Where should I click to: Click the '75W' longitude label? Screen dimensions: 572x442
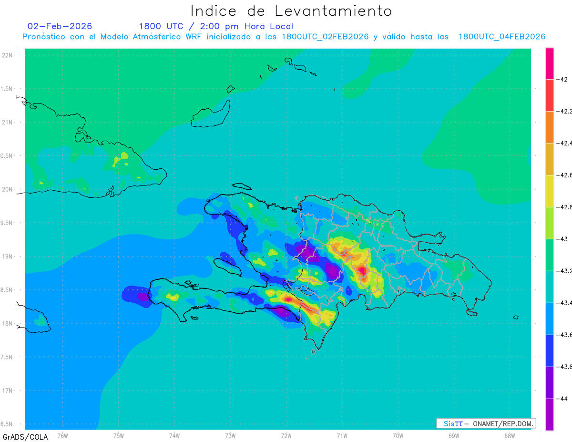pyautogui.click(x=119, y=435)
